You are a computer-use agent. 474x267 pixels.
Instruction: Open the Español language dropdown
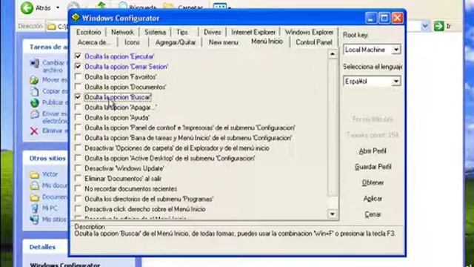tap(395, 81)
